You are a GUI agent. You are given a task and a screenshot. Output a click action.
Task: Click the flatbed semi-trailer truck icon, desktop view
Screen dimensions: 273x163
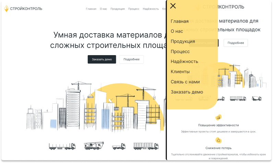coord(62,146)
